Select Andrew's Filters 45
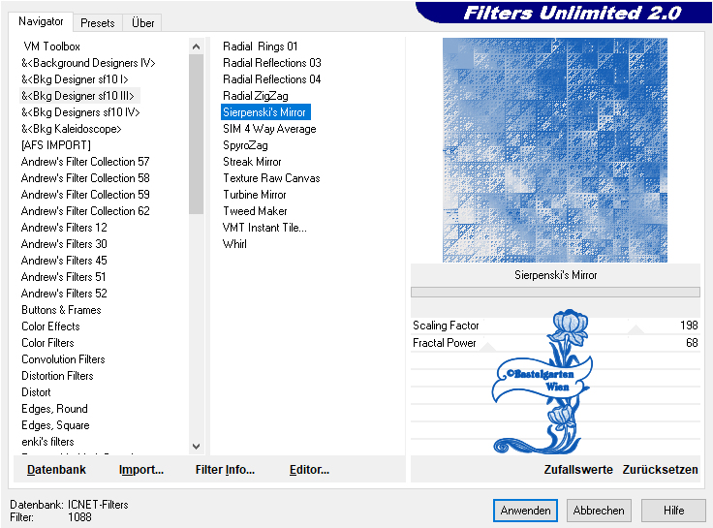 pos(64,261)
